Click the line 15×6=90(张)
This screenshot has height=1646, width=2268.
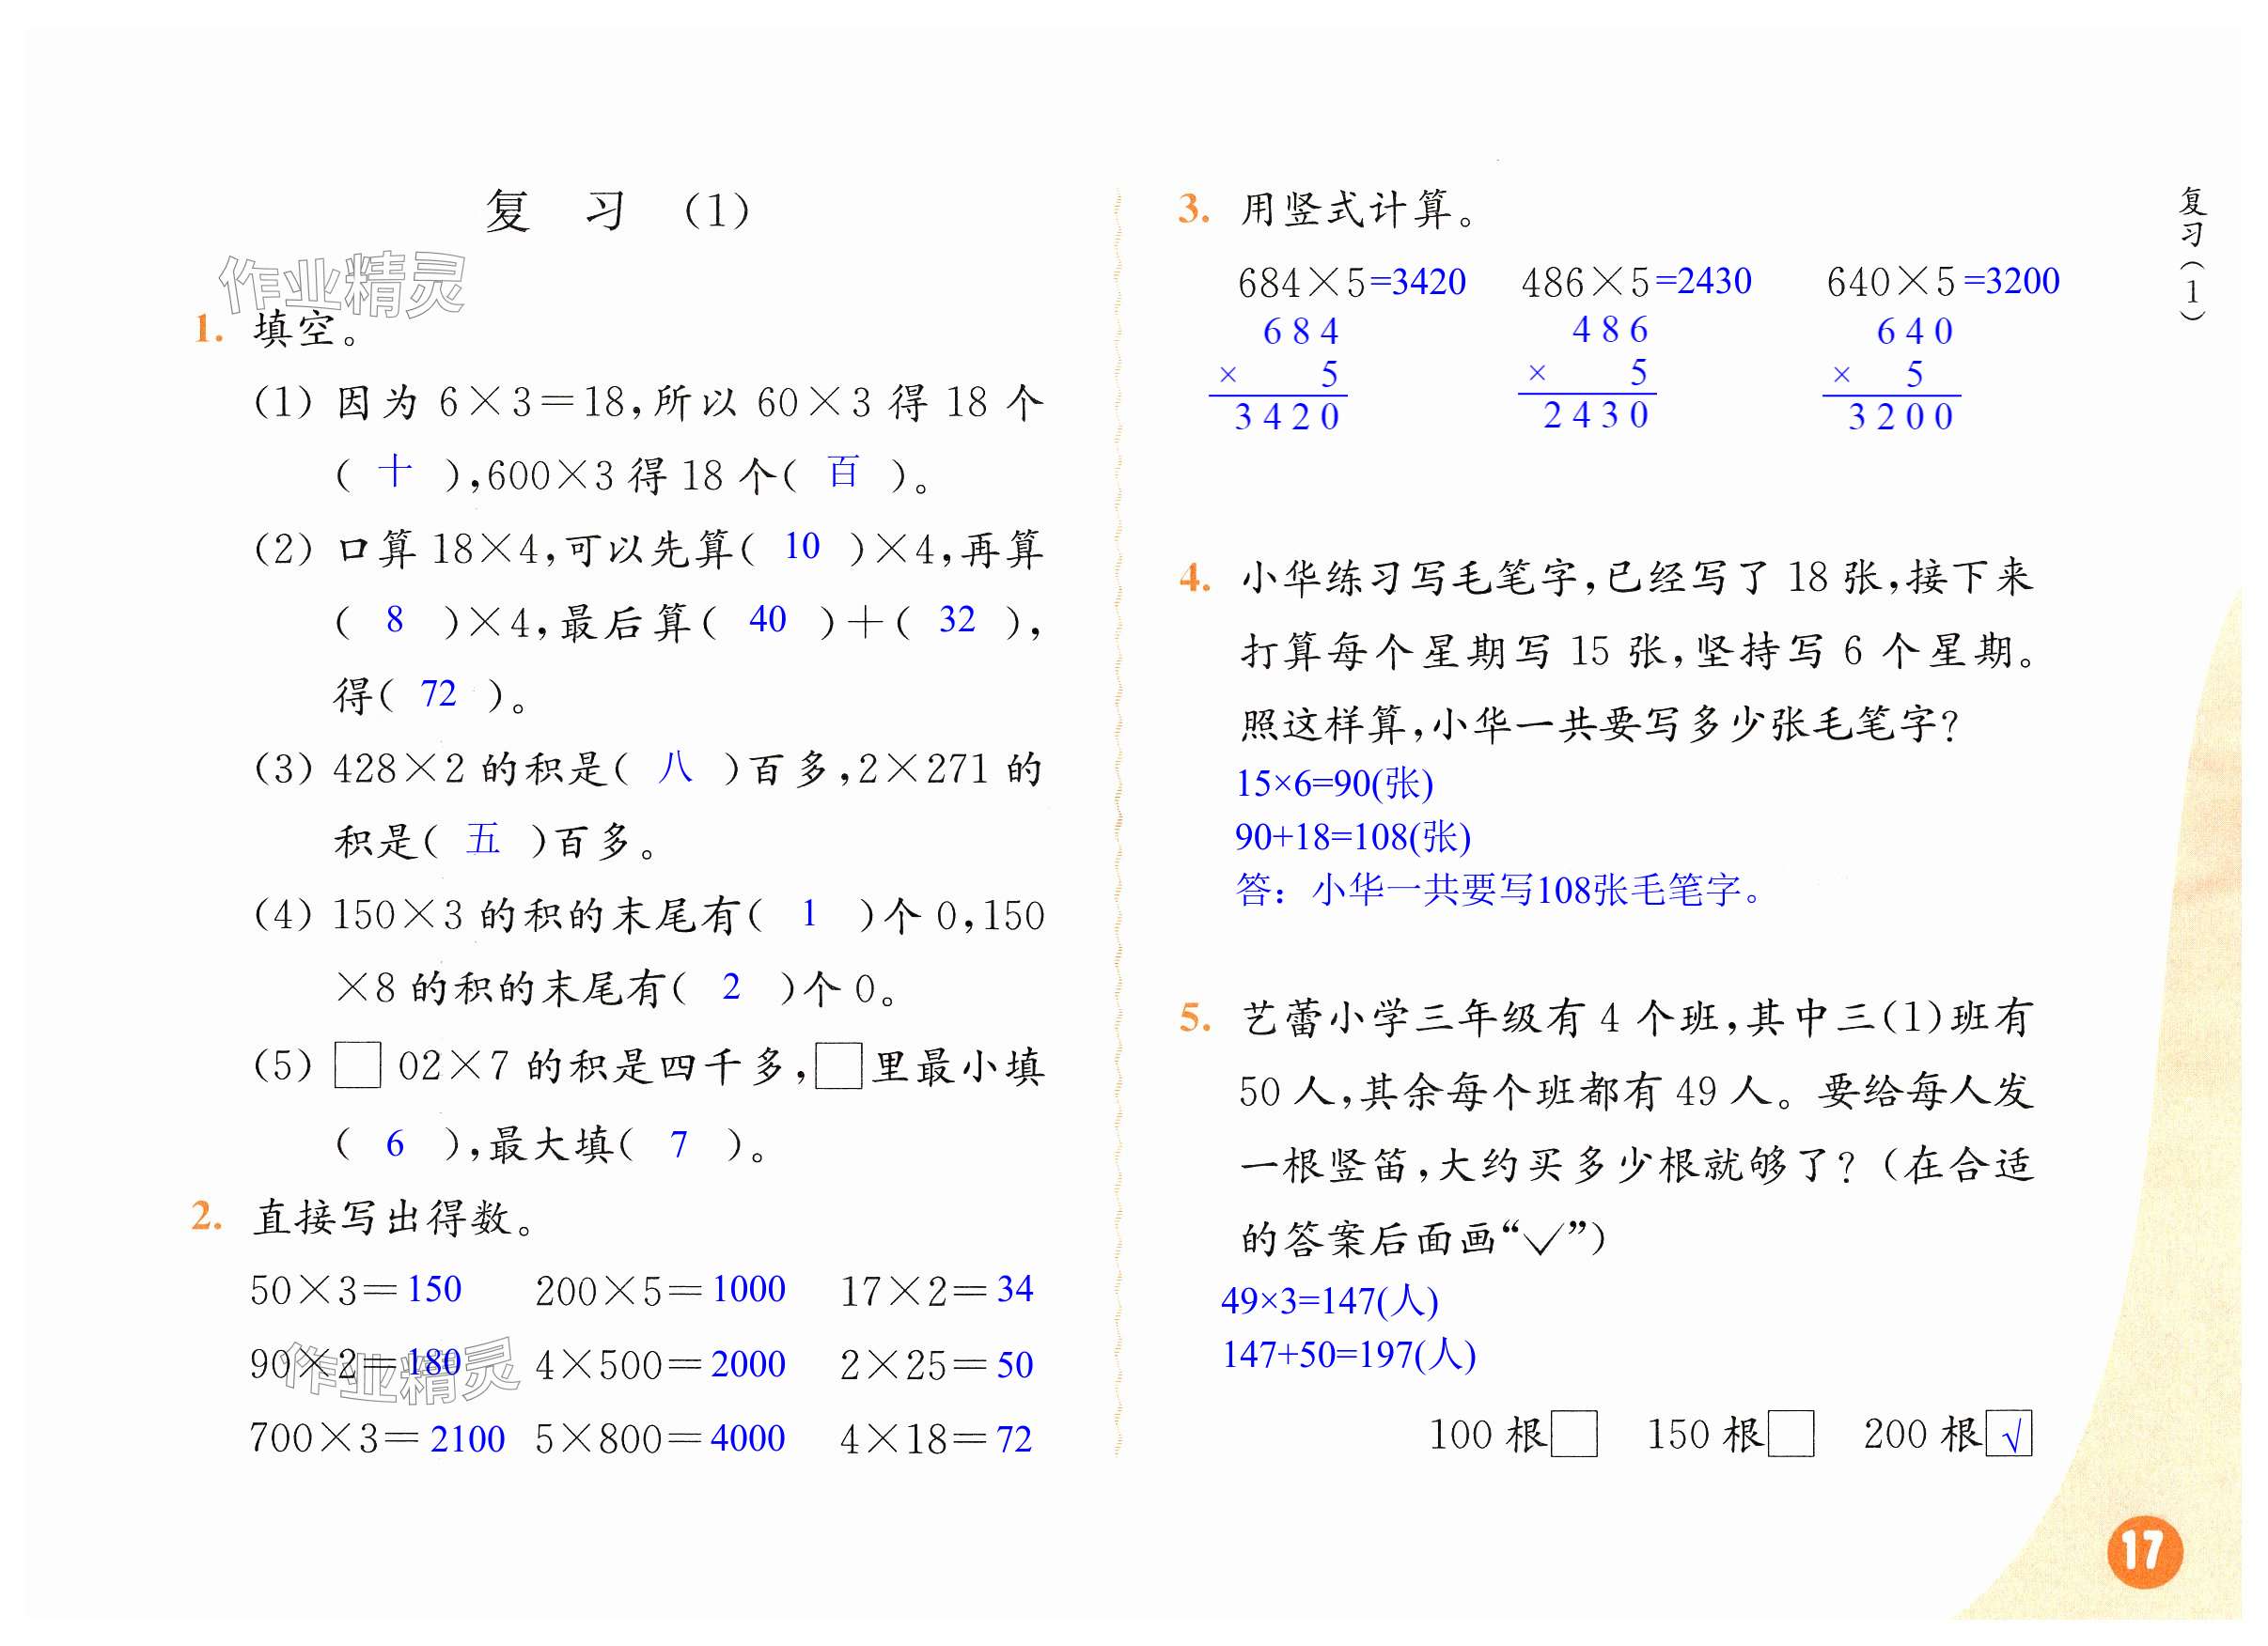point(1335,784)
